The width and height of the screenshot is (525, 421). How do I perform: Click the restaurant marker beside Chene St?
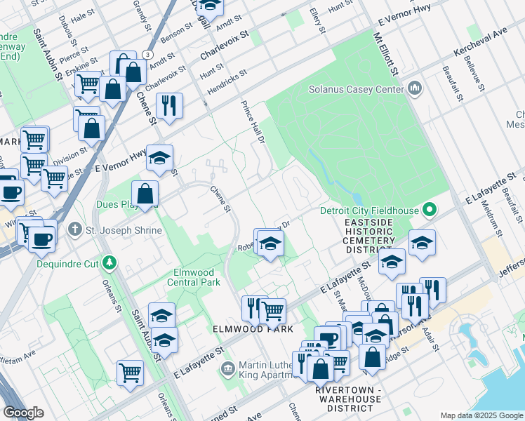coord(169,106)
